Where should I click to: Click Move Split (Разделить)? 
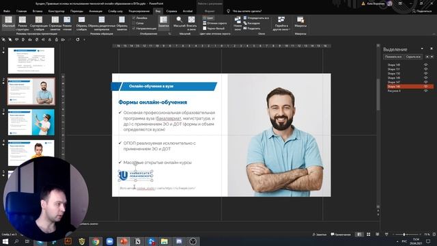[252, 29]
